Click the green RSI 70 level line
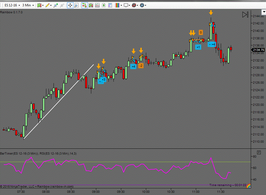 tap(125, 162)
